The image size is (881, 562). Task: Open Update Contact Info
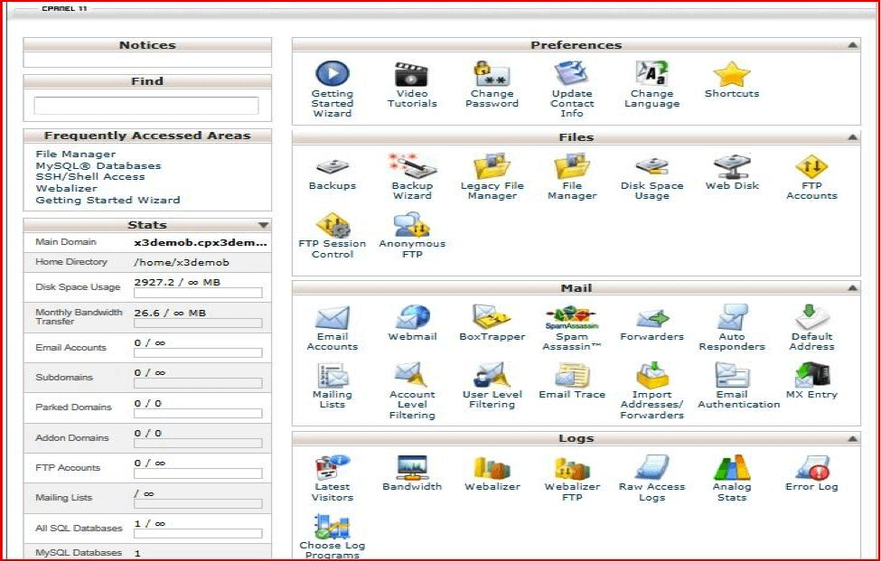point(571,73)
